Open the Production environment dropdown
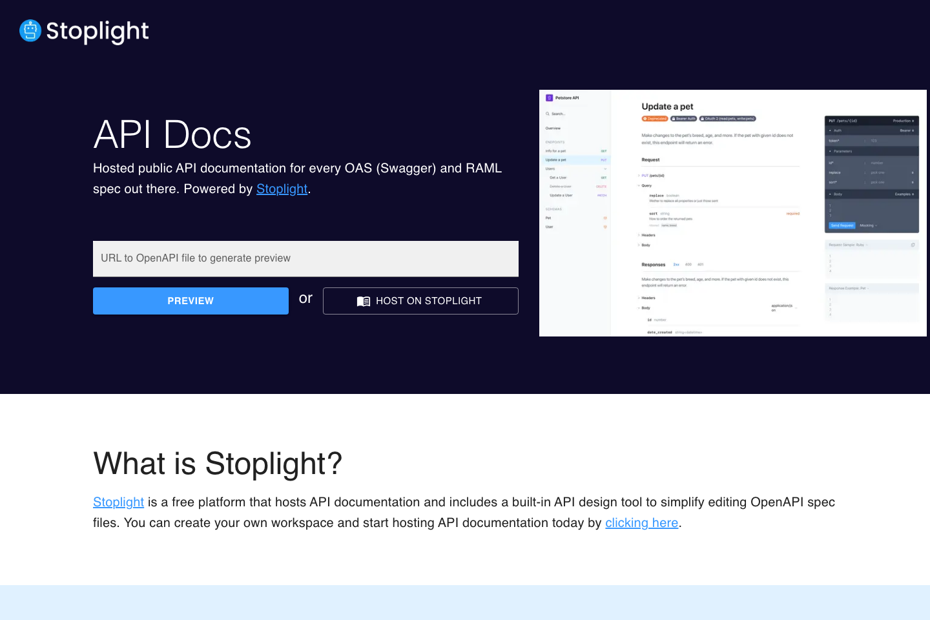The width and height of the screenshot is (930, 620). pos(903,121)
